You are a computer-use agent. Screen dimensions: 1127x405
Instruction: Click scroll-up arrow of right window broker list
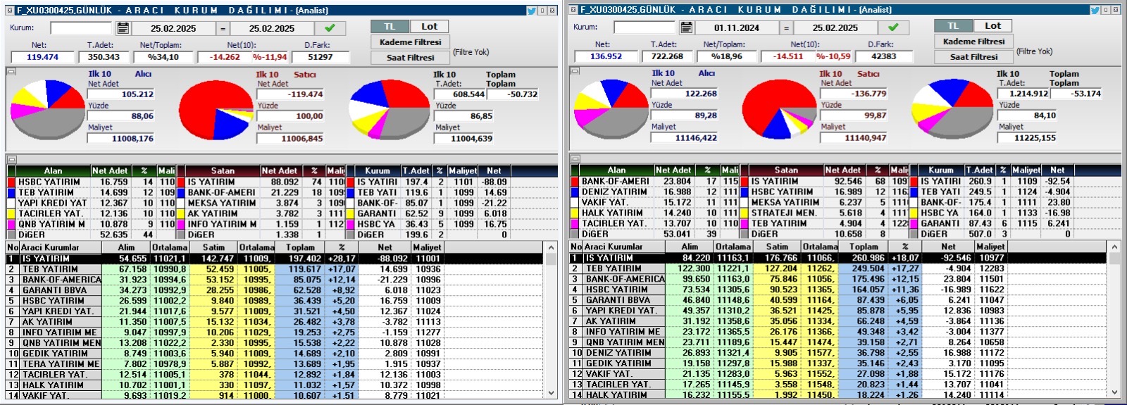point(1114,247)
